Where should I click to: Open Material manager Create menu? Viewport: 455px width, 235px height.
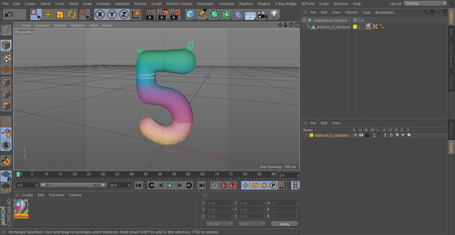tap(27, 195)
